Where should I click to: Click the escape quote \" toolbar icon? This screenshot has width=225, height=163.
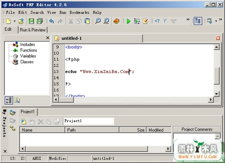[x=165, y=21]
